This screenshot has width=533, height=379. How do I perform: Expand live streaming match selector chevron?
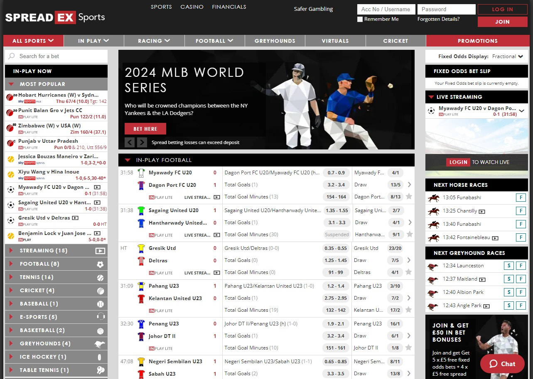coord(522,111)
